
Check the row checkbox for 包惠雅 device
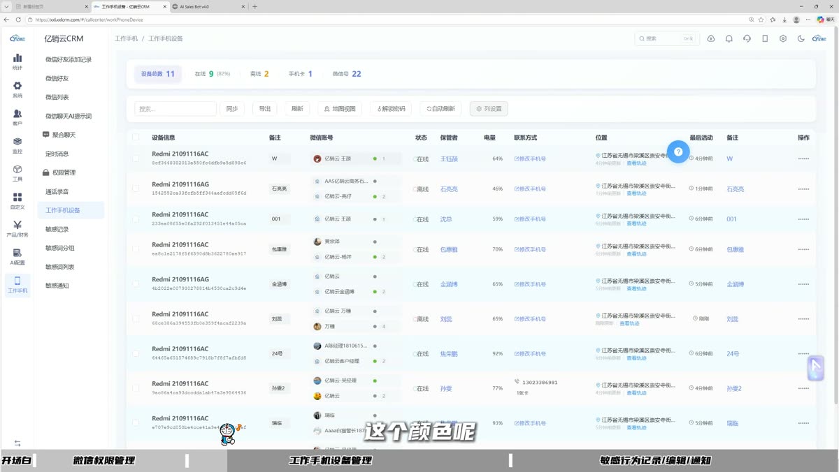(x=136, y=249)
